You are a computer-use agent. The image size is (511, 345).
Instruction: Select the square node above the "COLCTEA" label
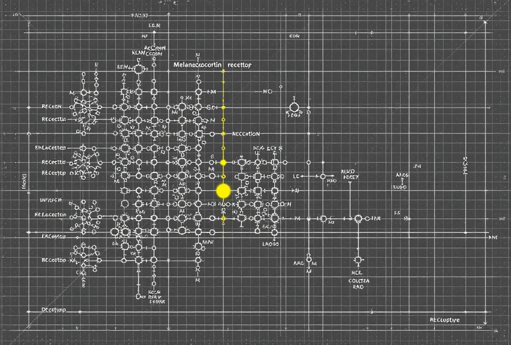click(x=358, y=260)
